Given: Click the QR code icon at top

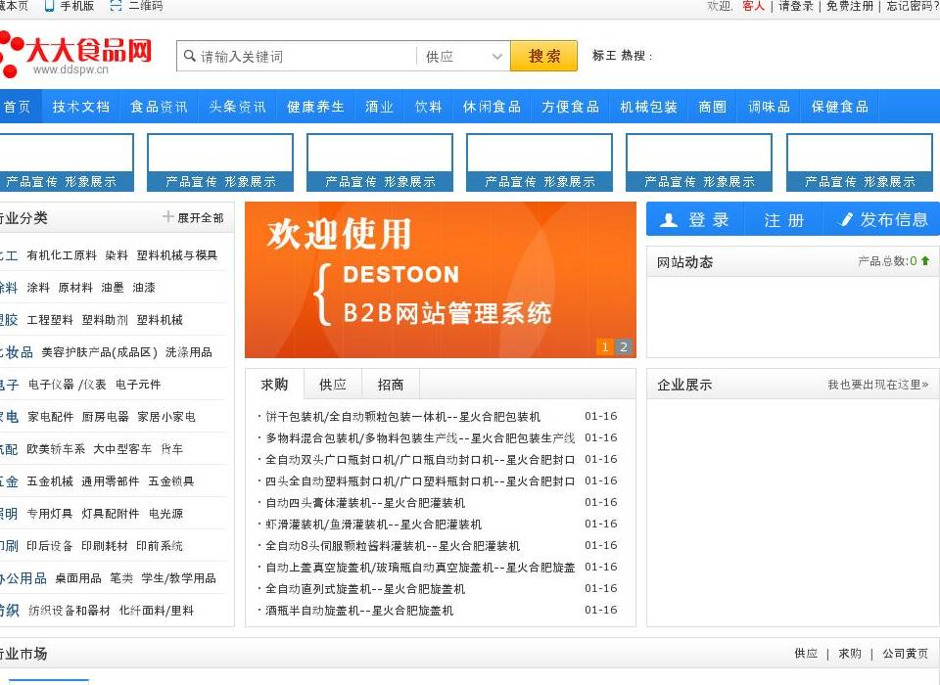Looking at the screenshot, I should pos(117,6).
